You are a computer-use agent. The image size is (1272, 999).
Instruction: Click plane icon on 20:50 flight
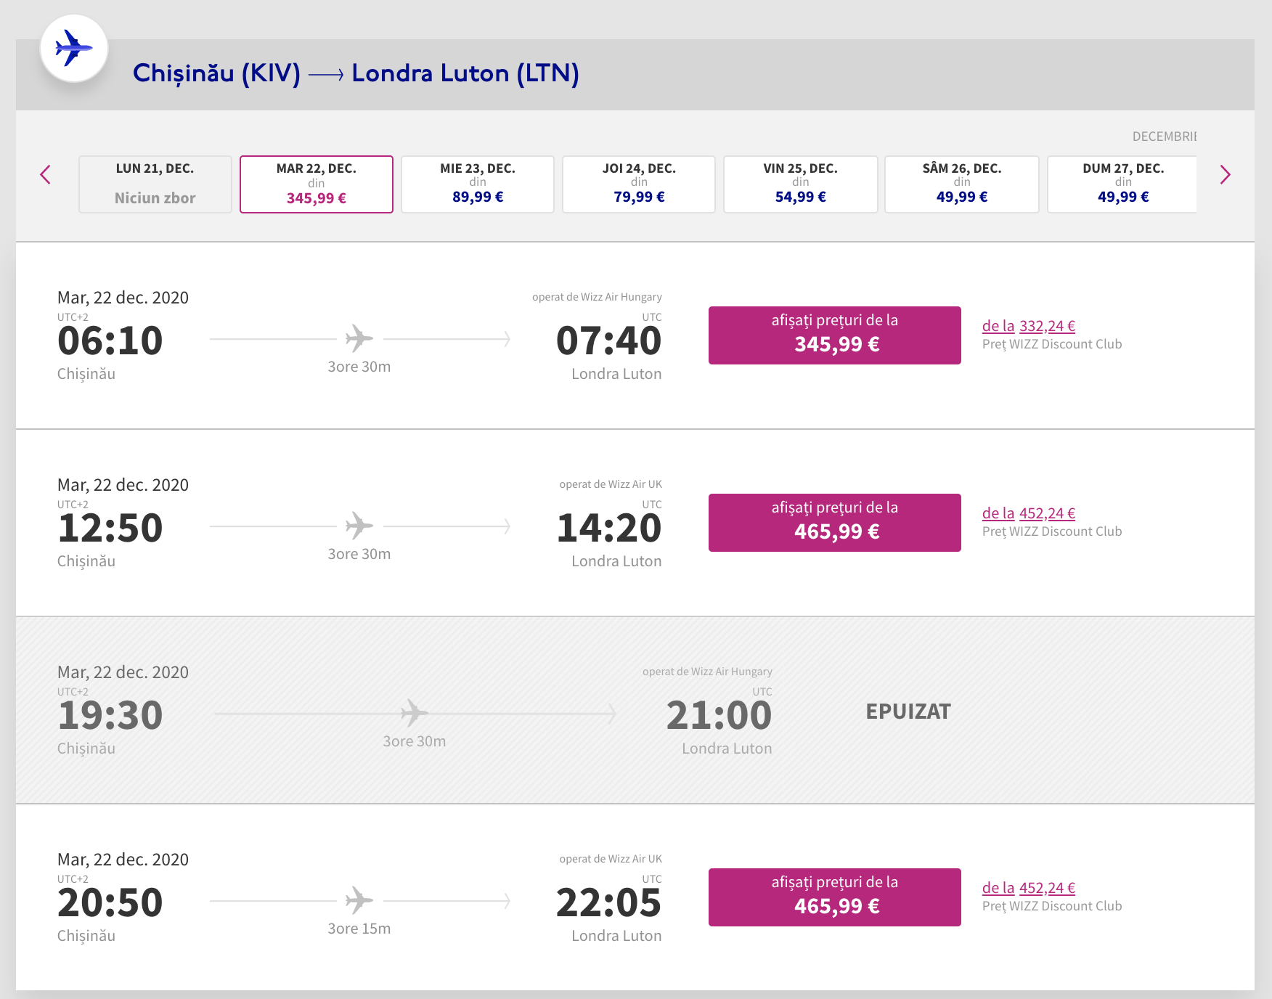click(359, 900)
